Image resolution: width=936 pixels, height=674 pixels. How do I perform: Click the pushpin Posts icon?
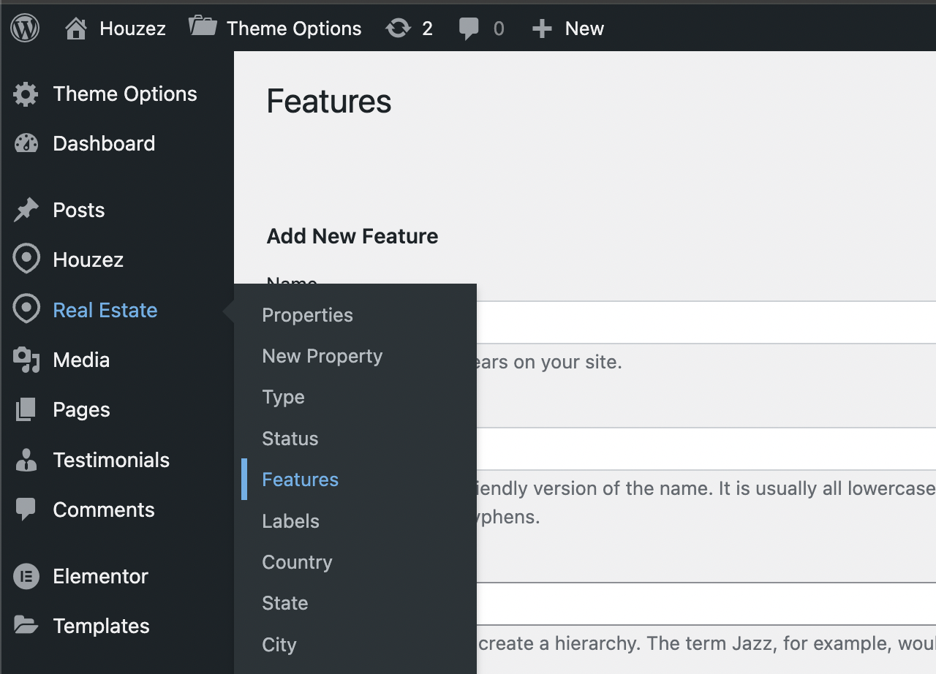26,211
